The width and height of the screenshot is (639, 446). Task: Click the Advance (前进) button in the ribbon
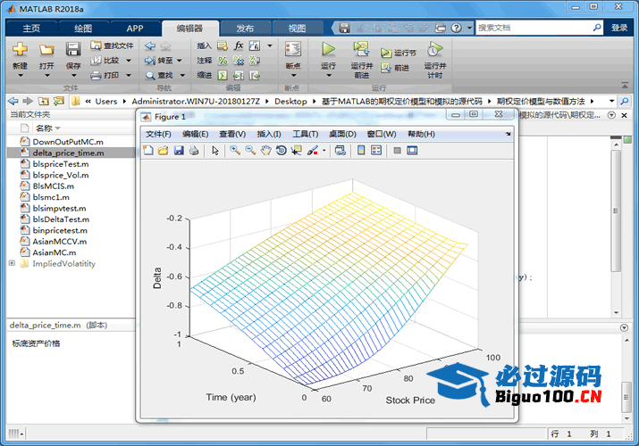tap(395, 68)
